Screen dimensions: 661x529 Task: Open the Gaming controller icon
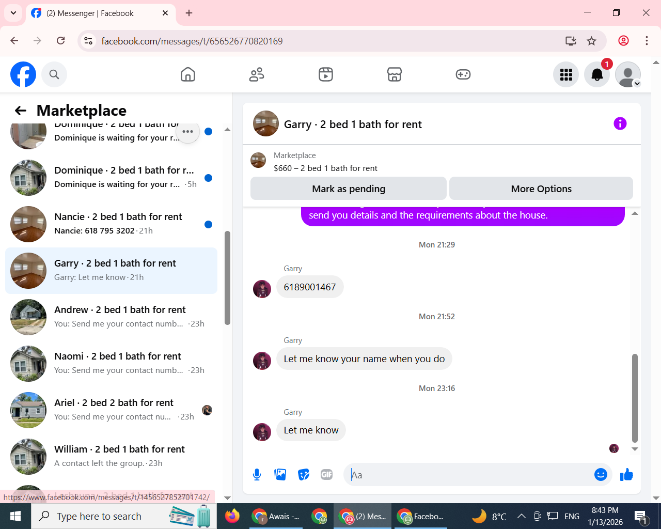click(463, 74)
